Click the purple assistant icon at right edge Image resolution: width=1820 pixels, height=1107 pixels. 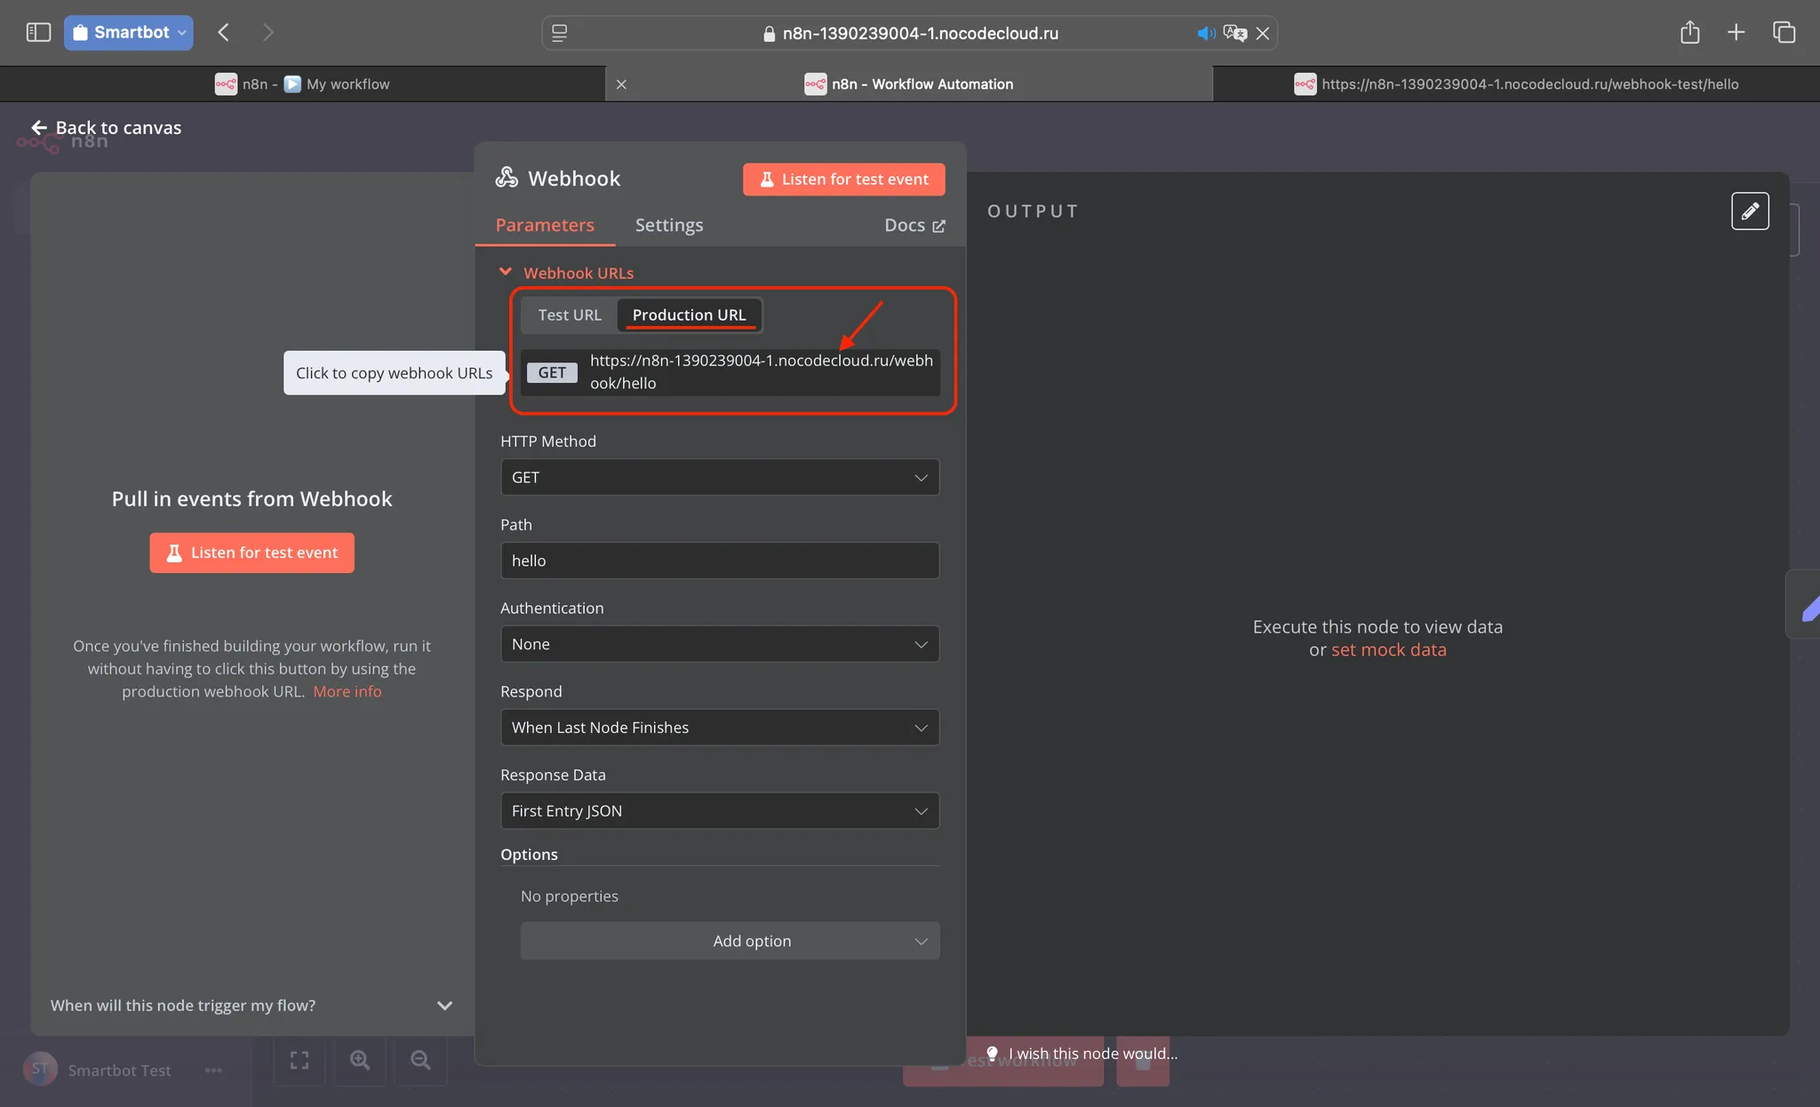pos(1809,609)
